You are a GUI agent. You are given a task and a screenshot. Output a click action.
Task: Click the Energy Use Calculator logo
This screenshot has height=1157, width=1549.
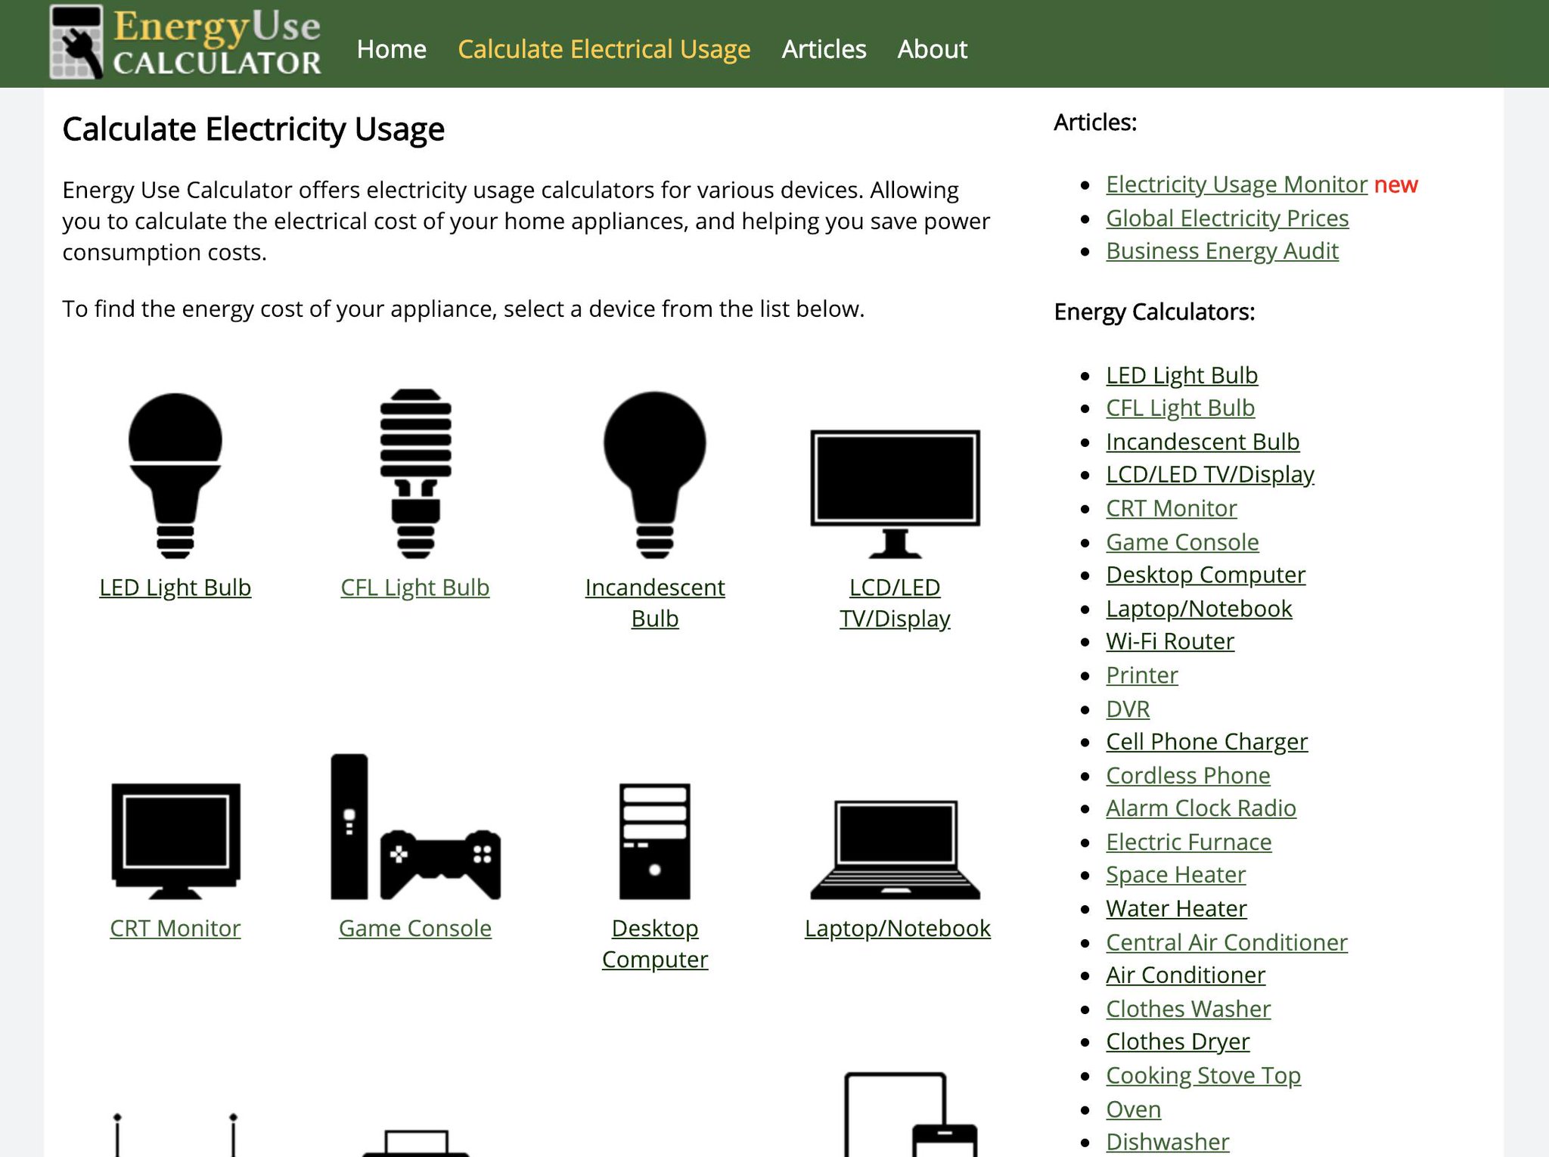(x=186, y=43)
